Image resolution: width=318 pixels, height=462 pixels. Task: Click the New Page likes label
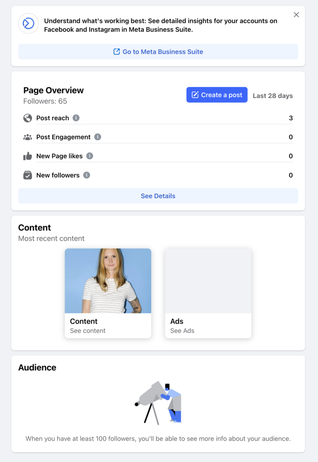pos(59,156)
